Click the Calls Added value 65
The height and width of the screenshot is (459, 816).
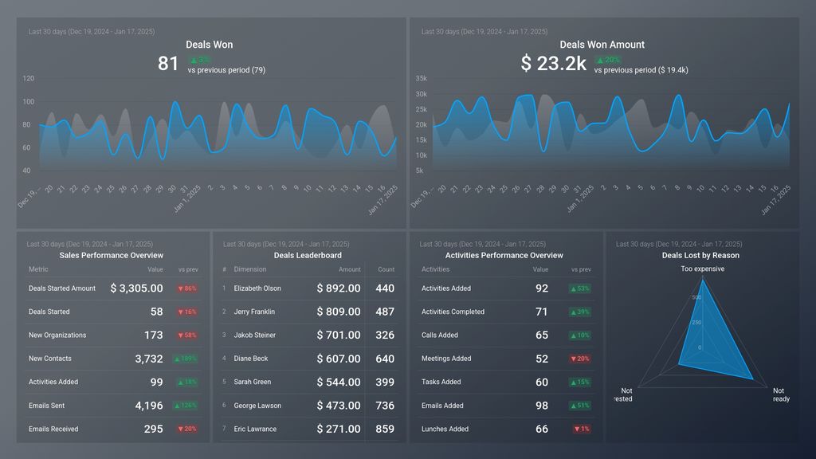click(542, 335)
